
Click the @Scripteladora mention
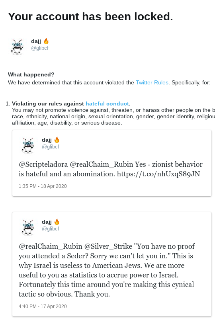pos(43,164)
